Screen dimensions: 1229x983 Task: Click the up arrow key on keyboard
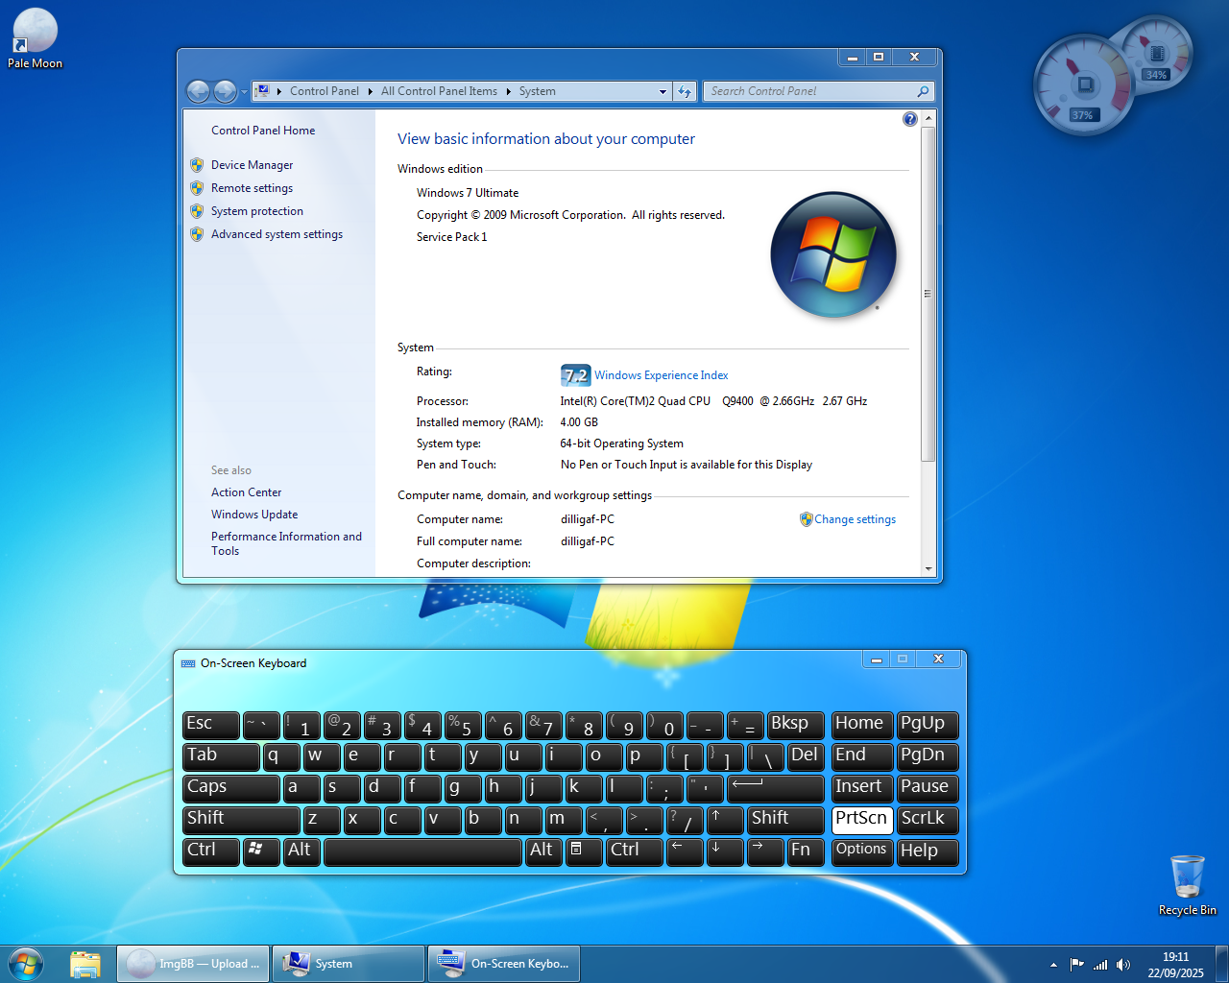pyautogui.click(x=725, y=820)
